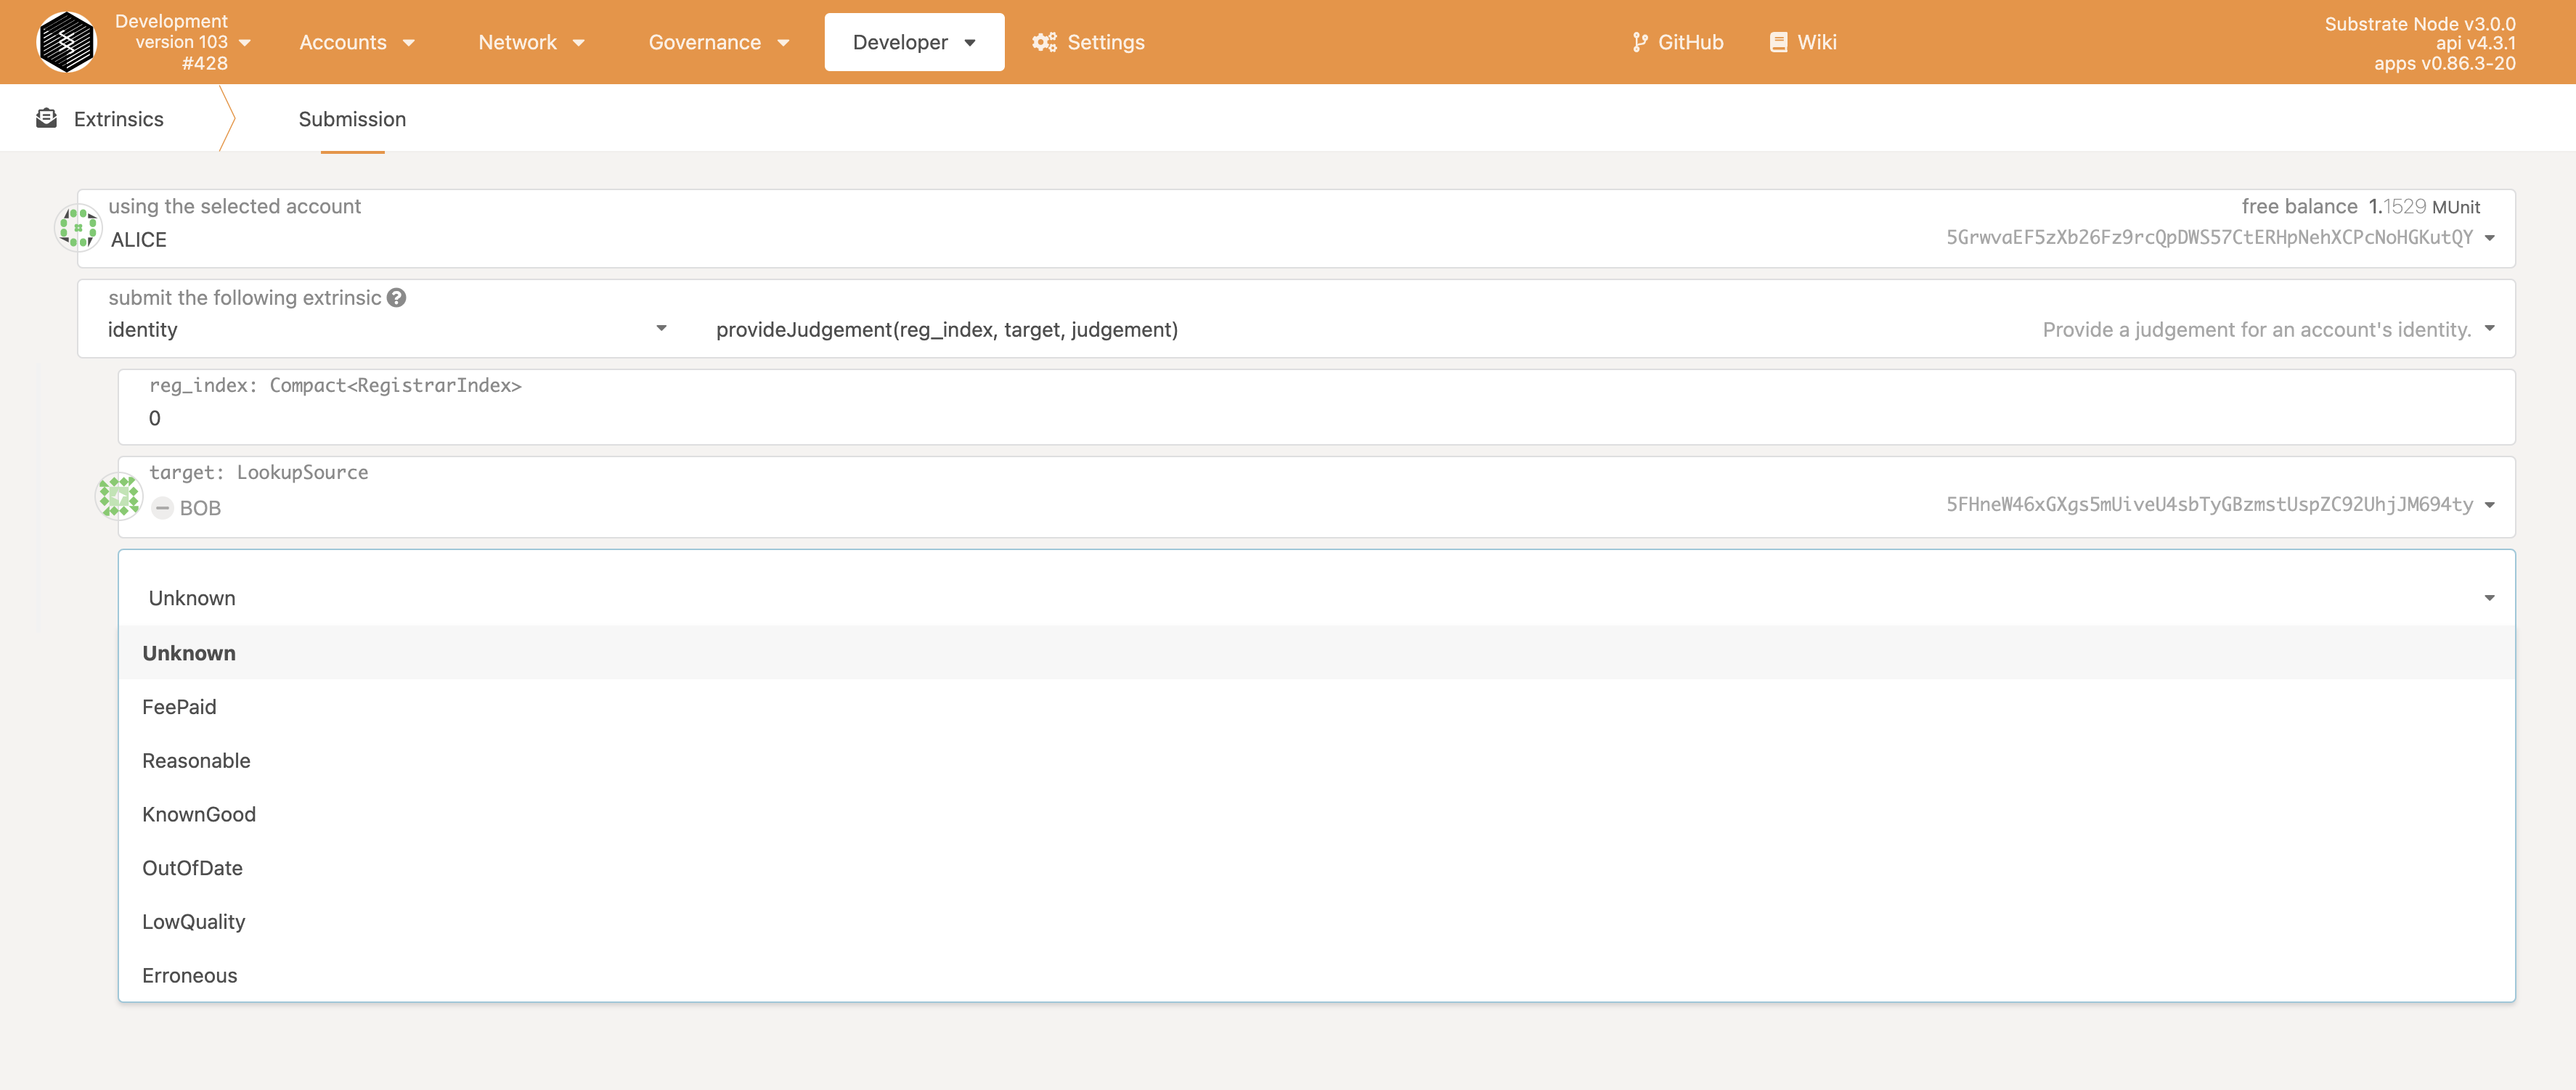The width and height of the screenshot is (2576, 1090).
Task: Click the Substrate node logo icon
Action: click(66, 42)
